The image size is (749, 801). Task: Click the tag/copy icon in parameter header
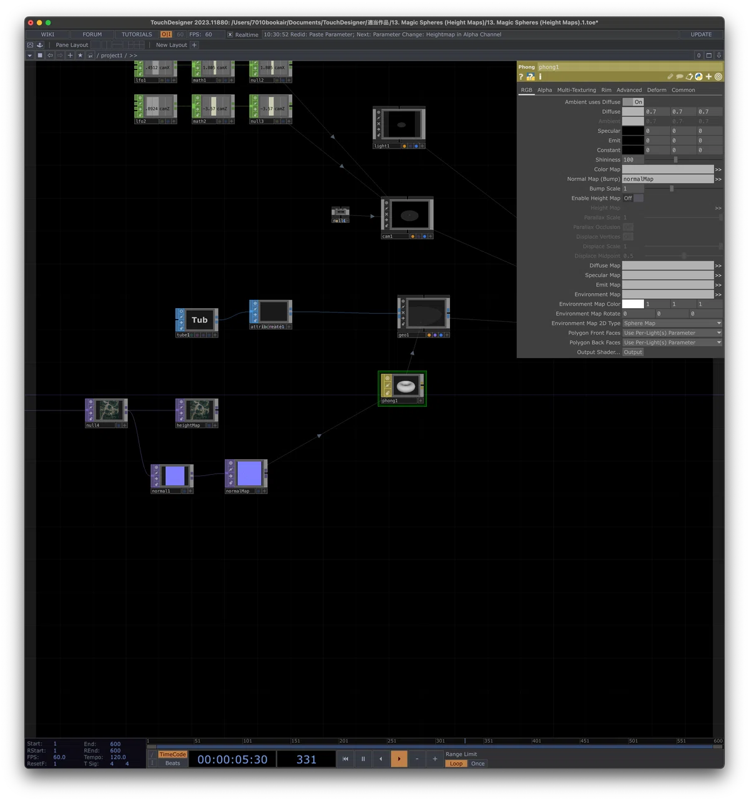(x=689, y=77)
